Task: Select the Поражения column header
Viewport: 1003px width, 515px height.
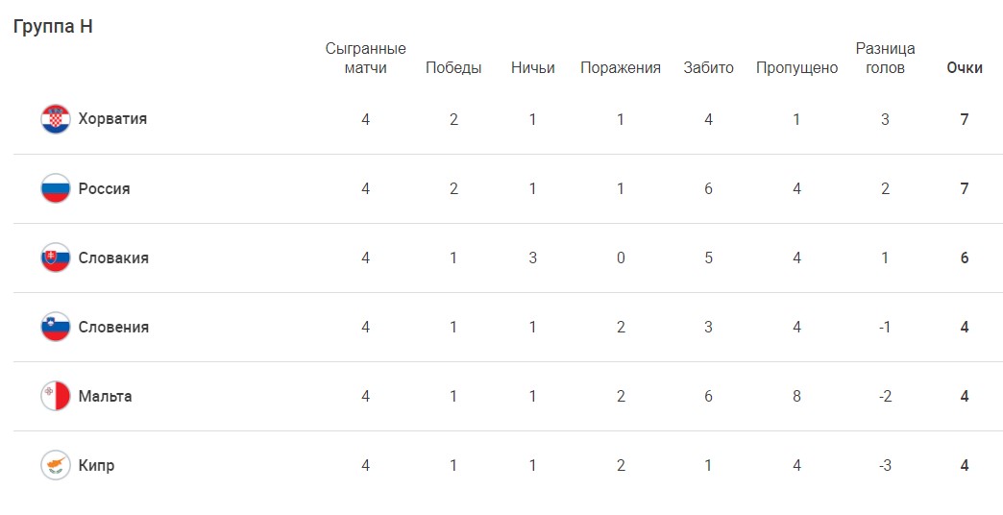Action: tap(621, 68)
